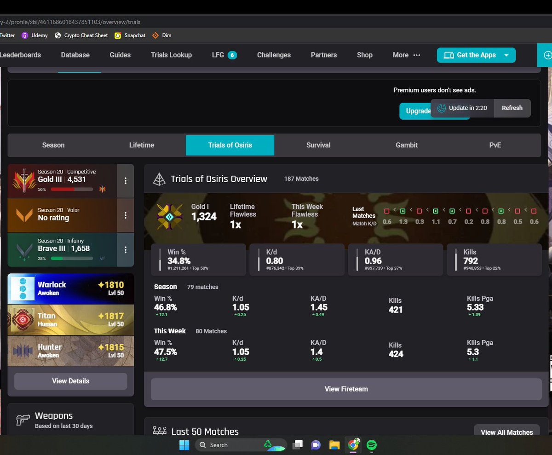
Task: Click the LFG notification badge showing 6
Action: [x=232, y=55]
